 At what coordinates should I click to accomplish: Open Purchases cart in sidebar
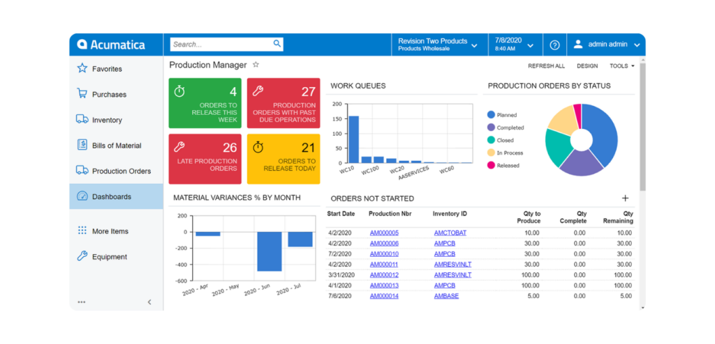tap(82, 94)
